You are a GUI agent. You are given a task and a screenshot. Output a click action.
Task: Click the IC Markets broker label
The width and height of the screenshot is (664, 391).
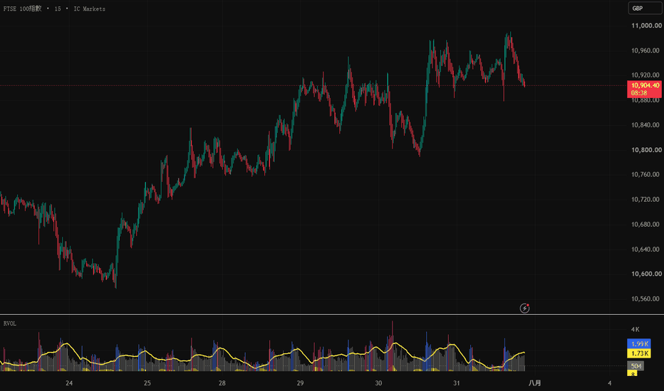pos(89,9)
